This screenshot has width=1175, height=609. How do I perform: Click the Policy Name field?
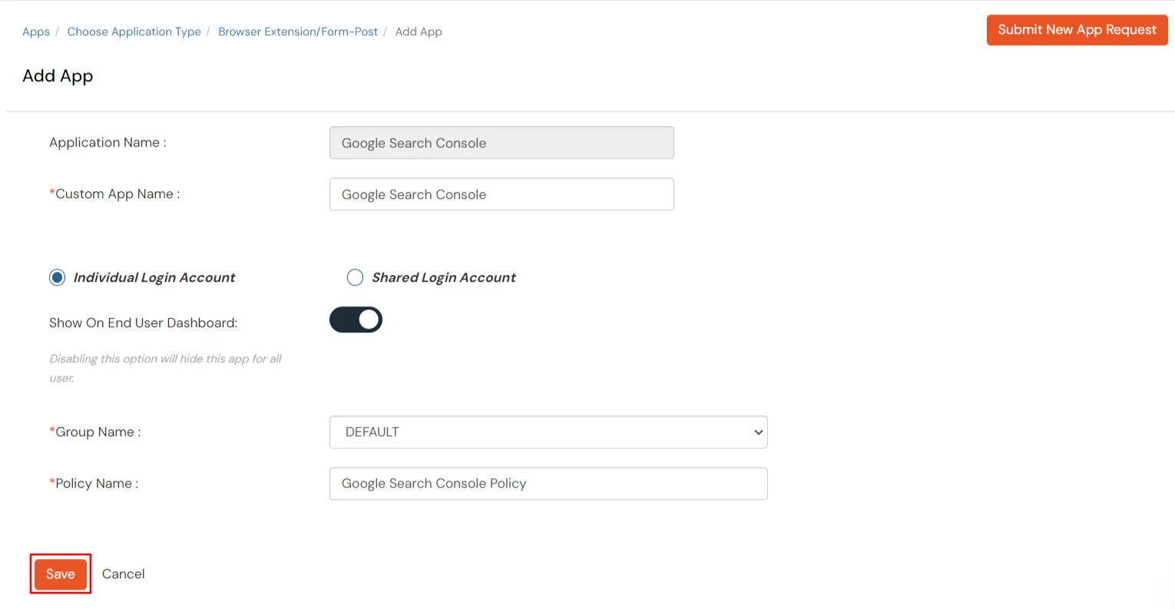tap(548, 483)
